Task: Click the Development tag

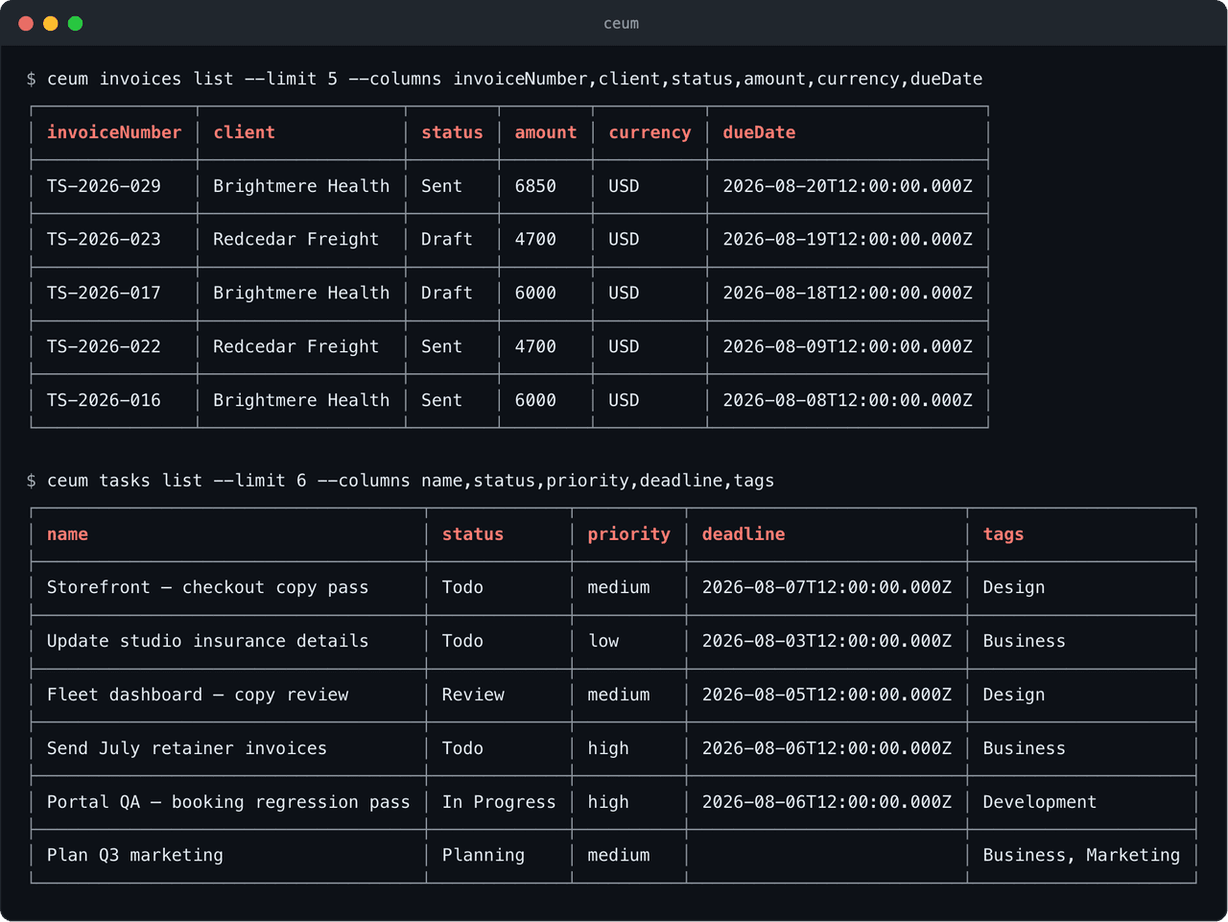Action: coord(1039,802)
